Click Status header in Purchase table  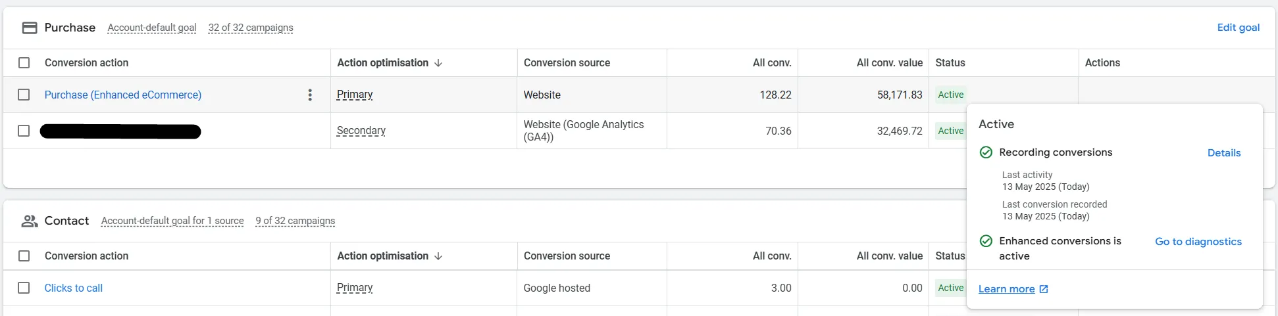(x=950, y=63)
